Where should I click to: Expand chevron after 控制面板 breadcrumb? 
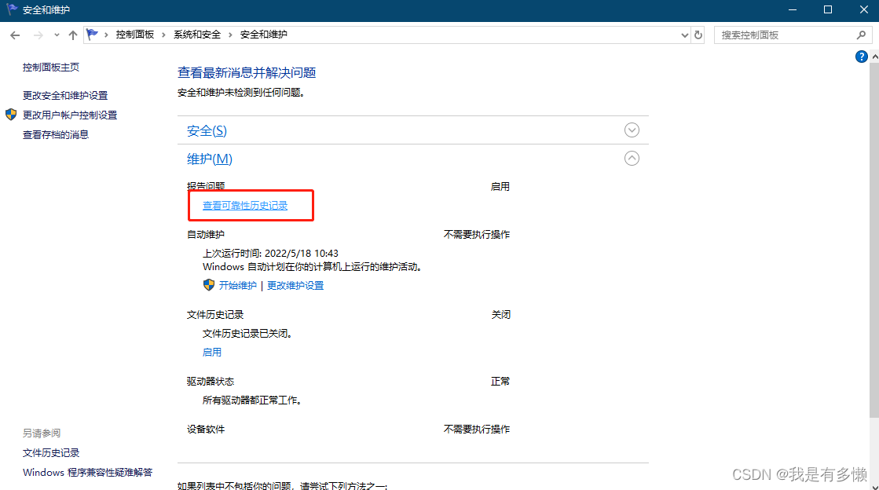pos(163,35)
